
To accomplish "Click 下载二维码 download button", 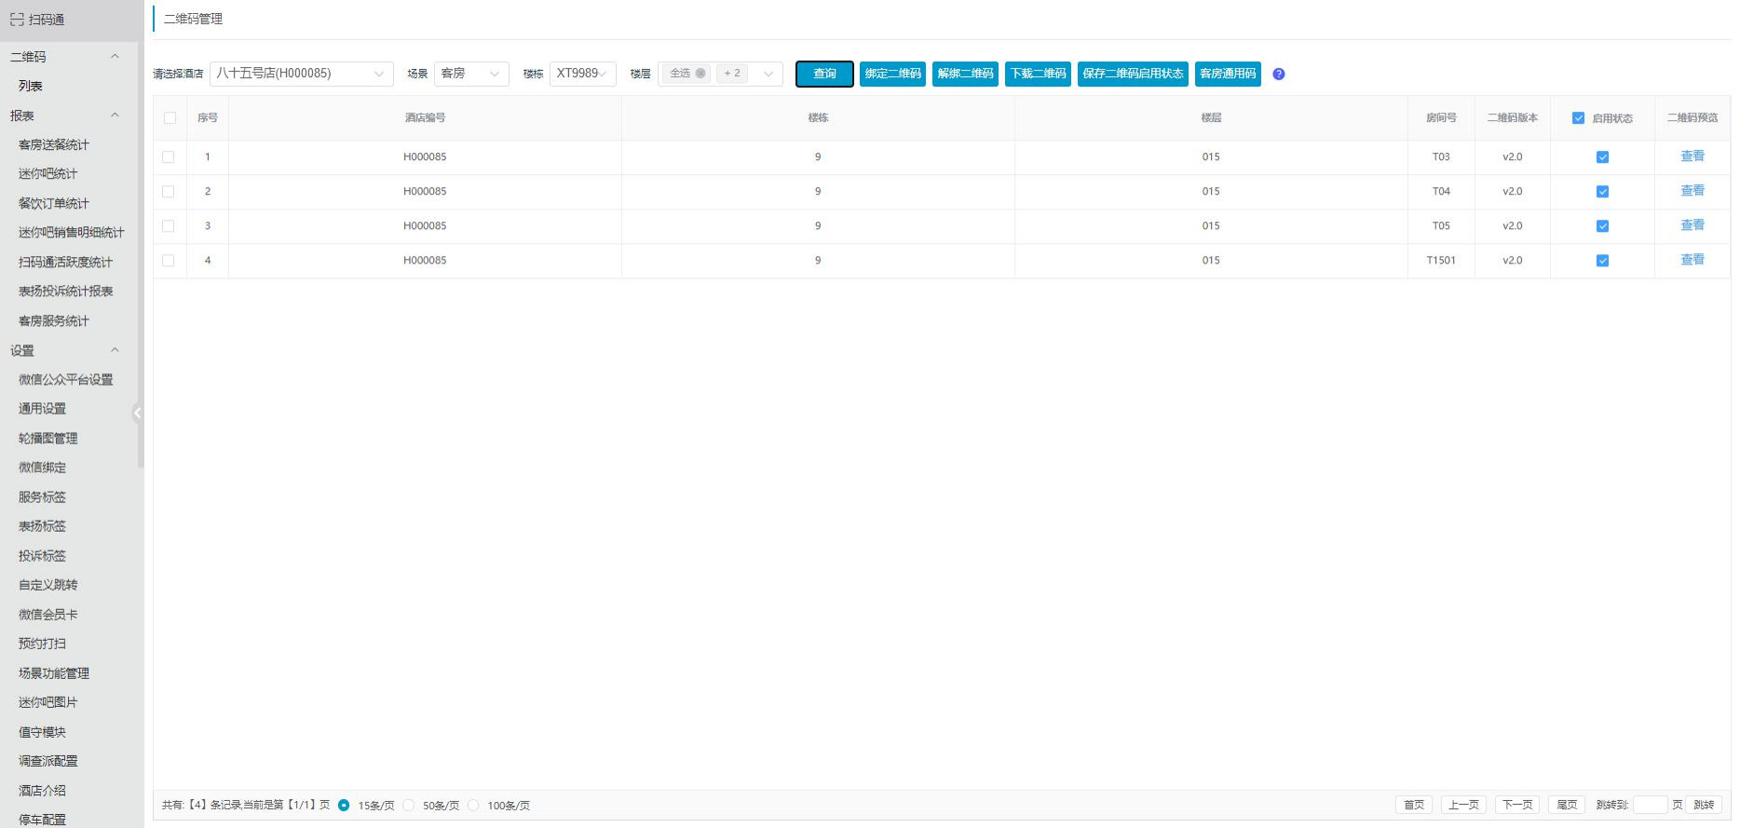I will (1038, 74).
